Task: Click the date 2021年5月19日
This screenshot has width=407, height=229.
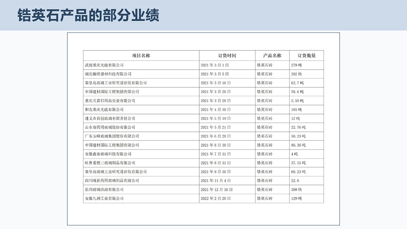Action: tap(216, 118)
